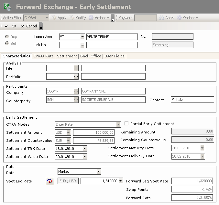Click into the Contact input field

(x=192, y=100)
